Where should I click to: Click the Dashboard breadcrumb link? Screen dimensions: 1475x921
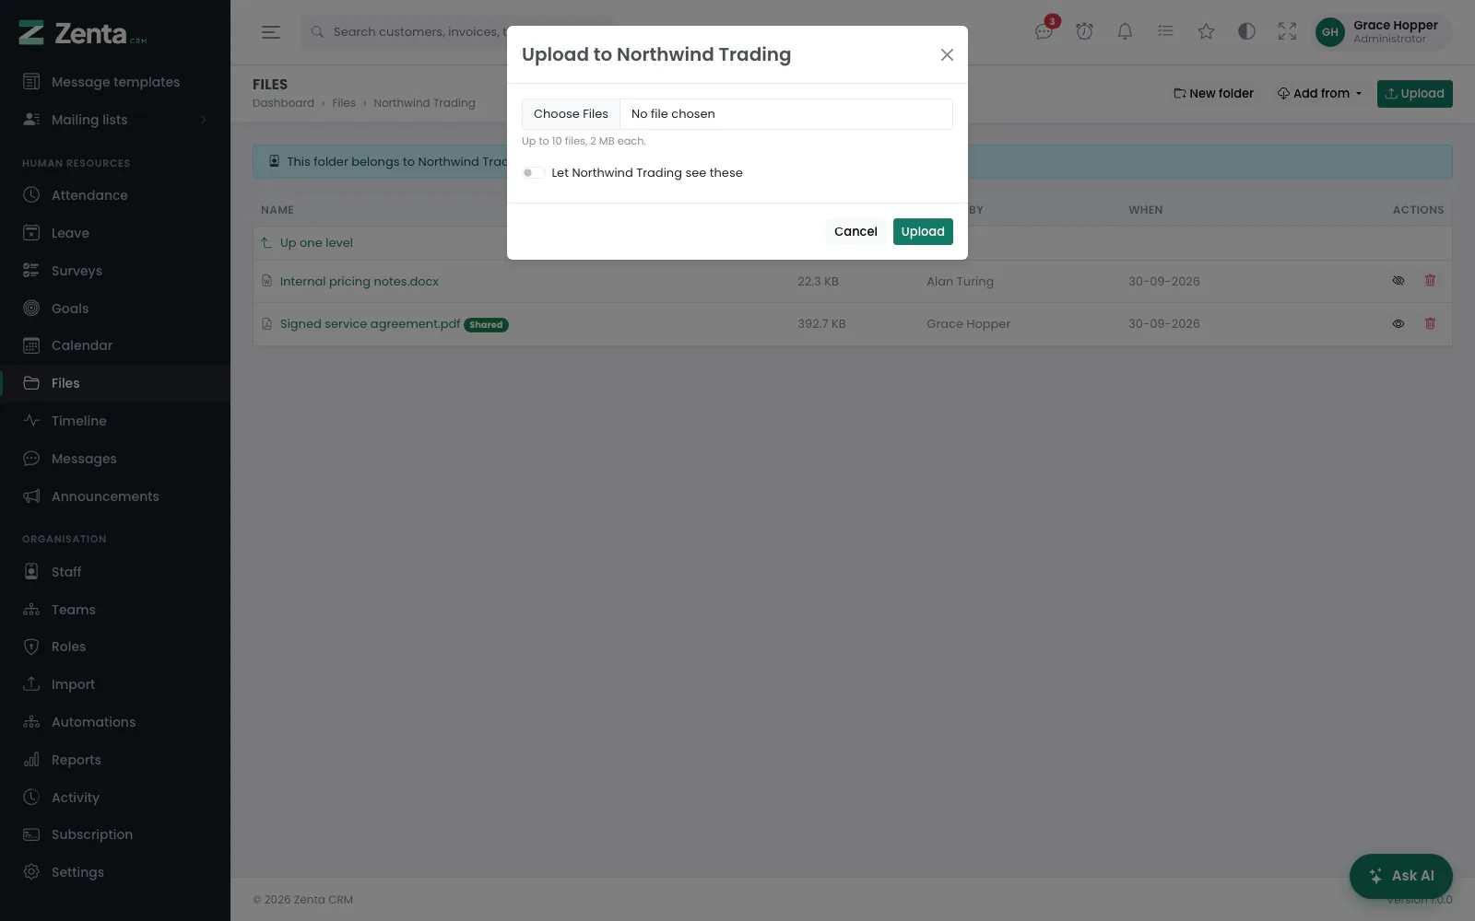(x=283, y=103)
